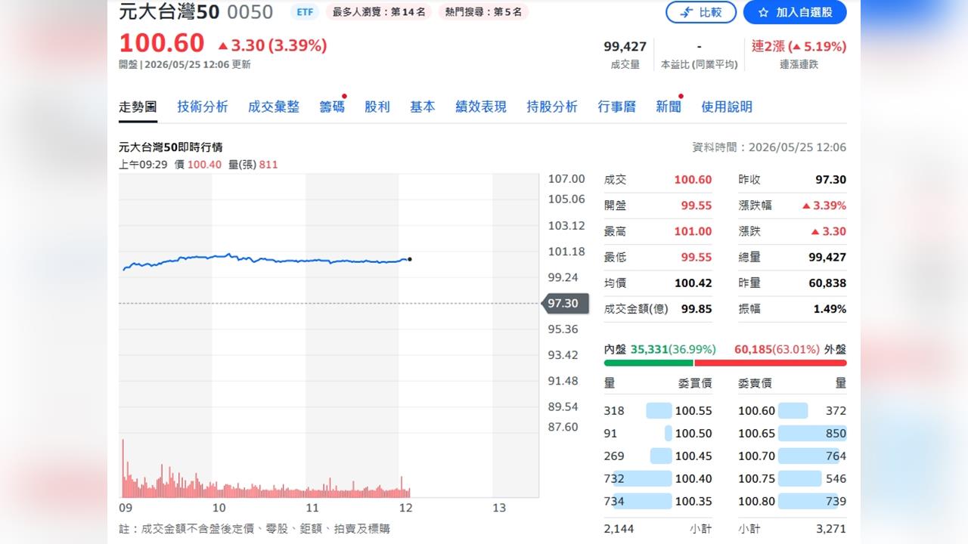Viewport: 968px width, 544px height.
Task: Open the 基本 tab
Action: point(423,107)
